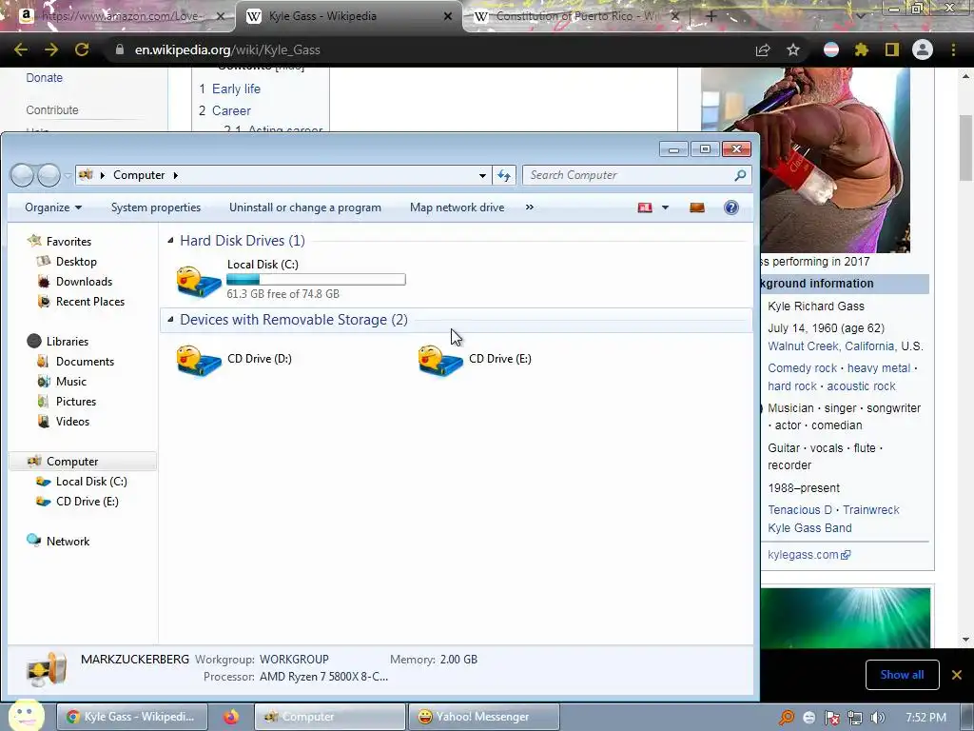Click the Show all button
974x731 pixels.
click(902, 675)
